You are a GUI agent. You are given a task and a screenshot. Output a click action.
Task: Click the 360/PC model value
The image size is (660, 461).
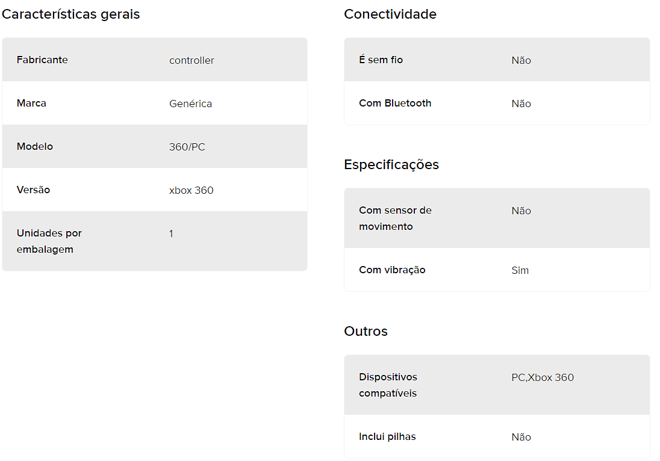point(187,147)
